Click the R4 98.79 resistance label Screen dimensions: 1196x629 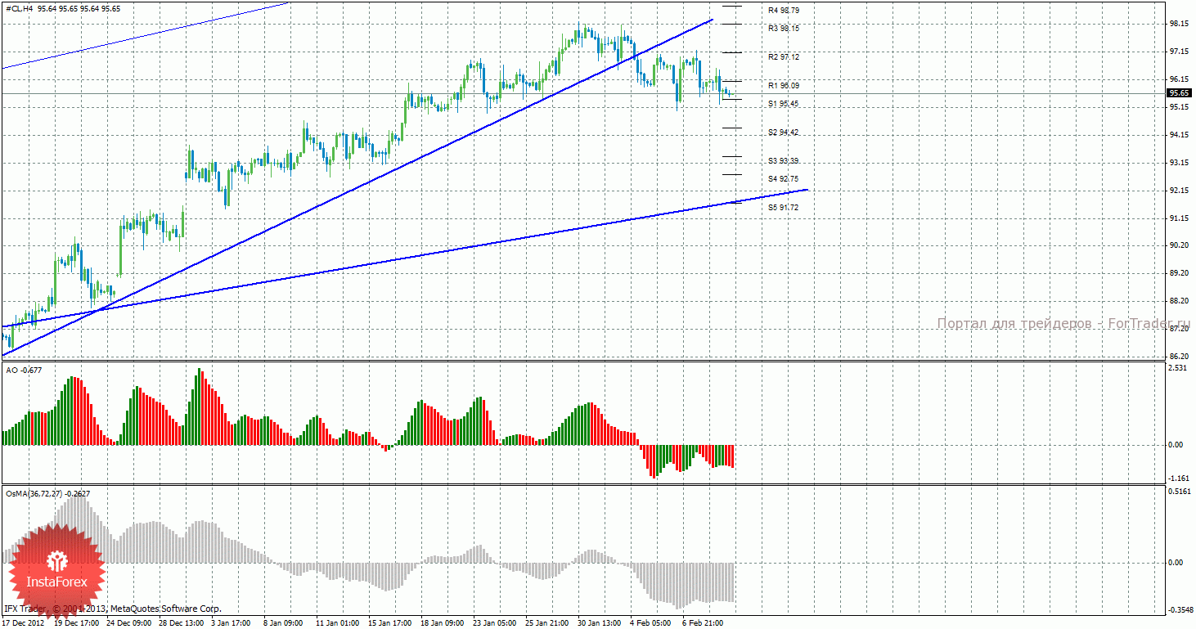click(x=783, y=11)
